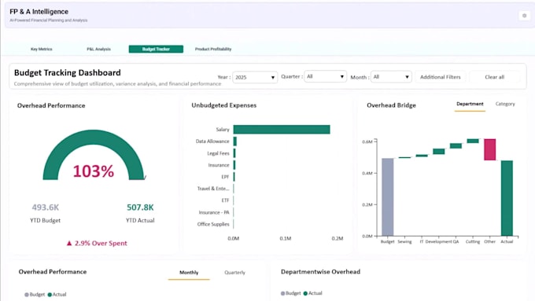Click the '2.9% Over Spent' text
The image size is (535, 301).
pyautogui.click(x=101, y=243)
